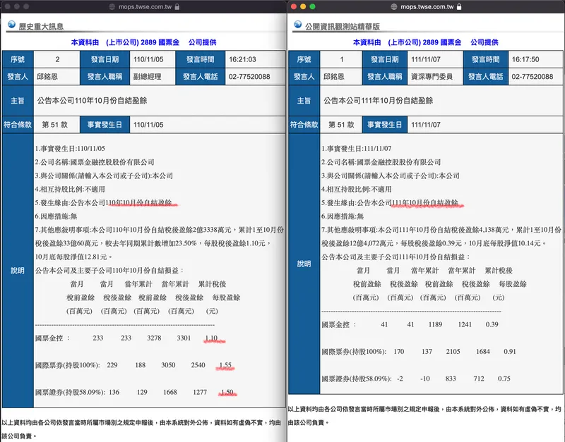Click the 發言日期 value 110/11/05 in the top row

tap(148, 59)
